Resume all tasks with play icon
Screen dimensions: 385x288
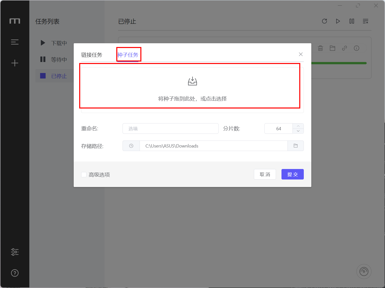point(338,21)
